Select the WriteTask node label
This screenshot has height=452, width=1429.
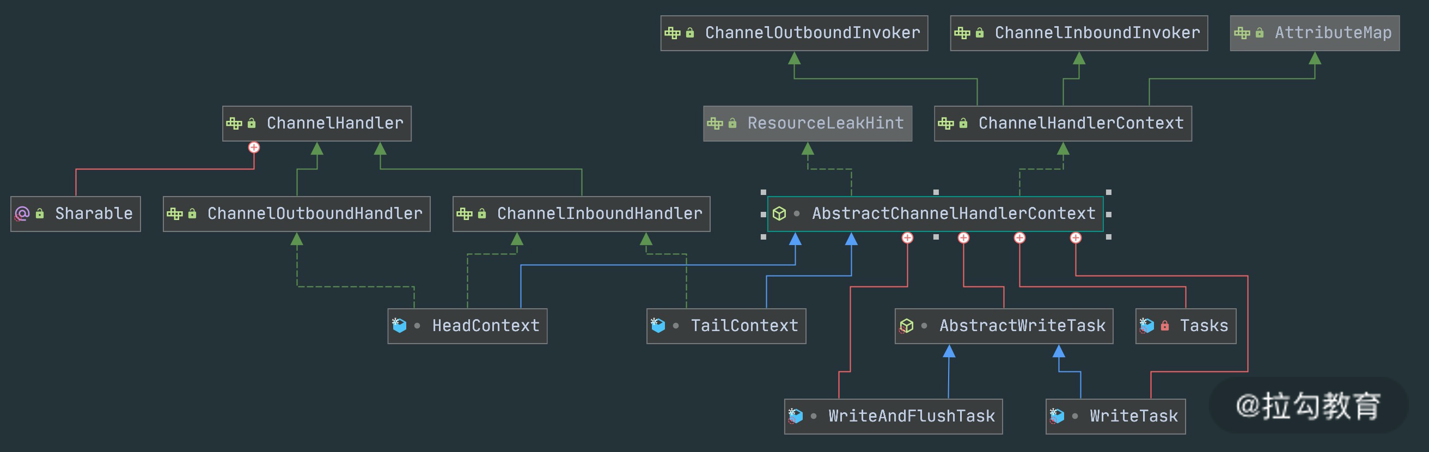[x=1133, y=416]
